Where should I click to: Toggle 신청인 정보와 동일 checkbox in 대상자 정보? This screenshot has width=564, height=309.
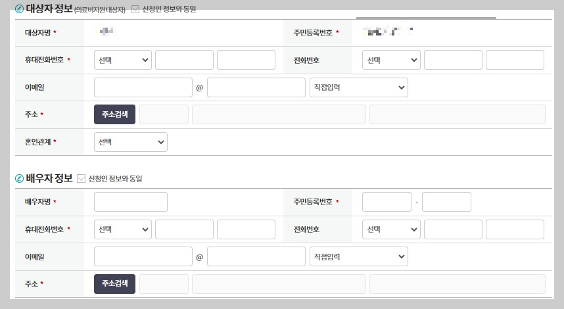(x=135, y=9)
